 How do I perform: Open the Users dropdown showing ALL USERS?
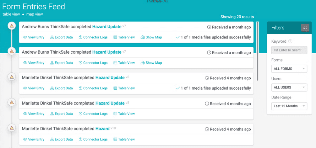click(x=289, y=87)
